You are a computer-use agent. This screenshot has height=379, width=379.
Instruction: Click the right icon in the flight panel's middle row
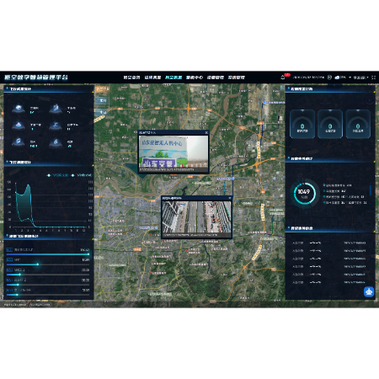(56, 125)
